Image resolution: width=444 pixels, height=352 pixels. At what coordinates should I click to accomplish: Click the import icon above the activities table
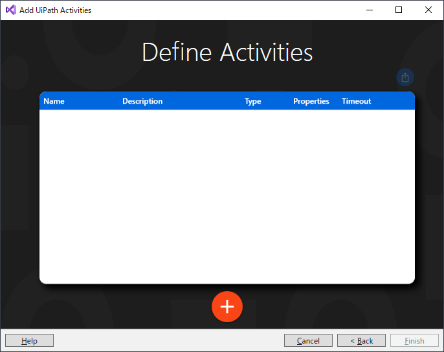click(405, 77)
